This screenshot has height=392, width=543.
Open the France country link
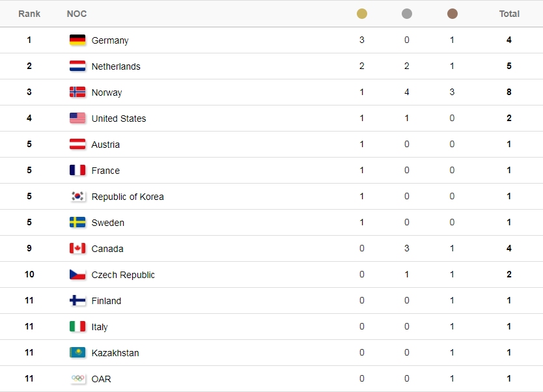pos(105,171)
